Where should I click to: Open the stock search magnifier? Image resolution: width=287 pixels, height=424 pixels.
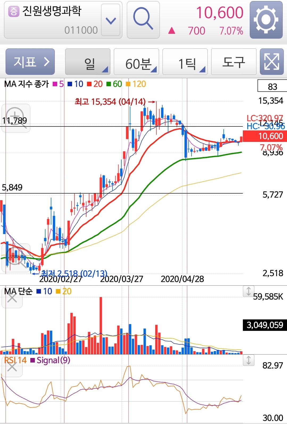pyautogui.click(x=143, y=20)
